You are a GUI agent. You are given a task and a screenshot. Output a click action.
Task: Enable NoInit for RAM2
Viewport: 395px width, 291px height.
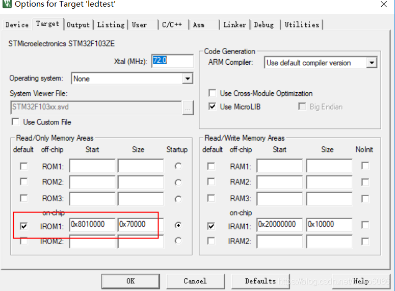(x=365, y=182)
